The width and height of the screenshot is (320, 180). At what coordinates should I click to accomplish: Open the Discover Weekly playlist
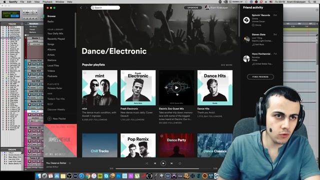(x=56, y=109)
